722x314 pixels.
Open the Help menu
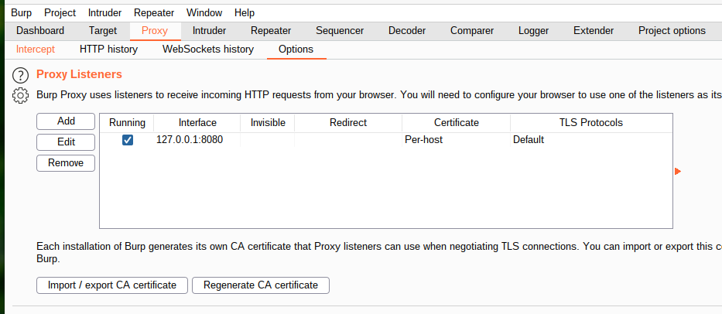245,13
